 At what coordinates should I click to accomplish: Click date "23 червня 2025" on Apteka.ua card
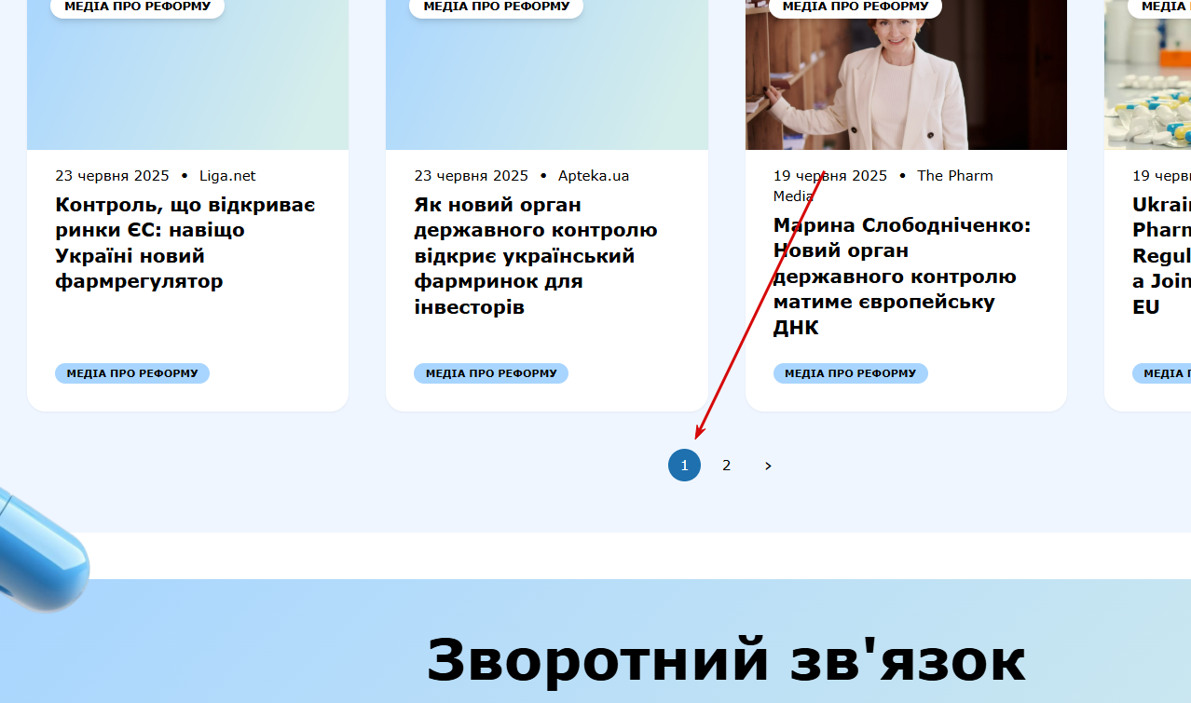coord(471,176)
